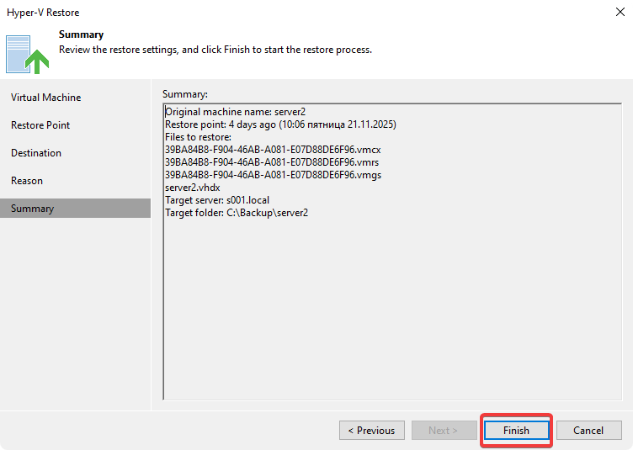Click the restore wizard icon with green arrow
This screenshot has width=633, height=450.
(28, 53)
